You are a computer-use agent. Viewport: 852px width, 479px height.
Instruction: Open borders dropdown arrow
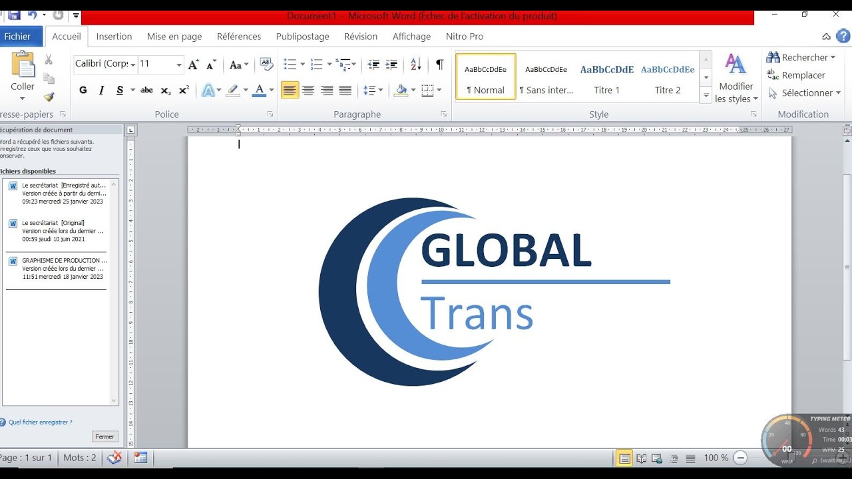pos(440,90)
